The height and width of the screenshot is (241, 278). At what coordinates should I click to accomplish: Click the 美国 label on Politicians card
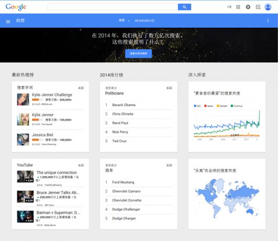tap(169, 88)
